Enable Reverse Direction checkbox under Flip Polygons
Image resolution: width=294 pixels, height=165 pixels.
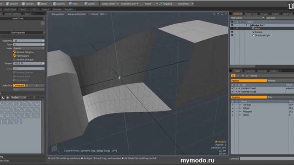14,60
